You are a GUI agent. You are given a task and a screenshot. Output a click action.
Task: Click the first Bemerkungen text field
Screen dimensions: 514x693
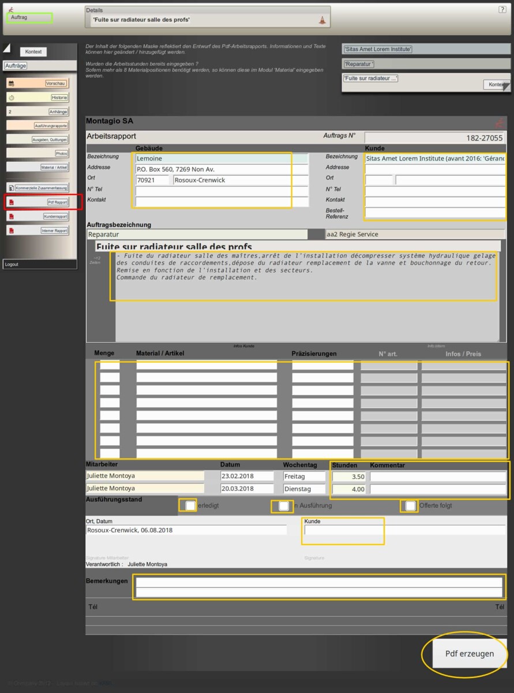[x=318, y=582]
